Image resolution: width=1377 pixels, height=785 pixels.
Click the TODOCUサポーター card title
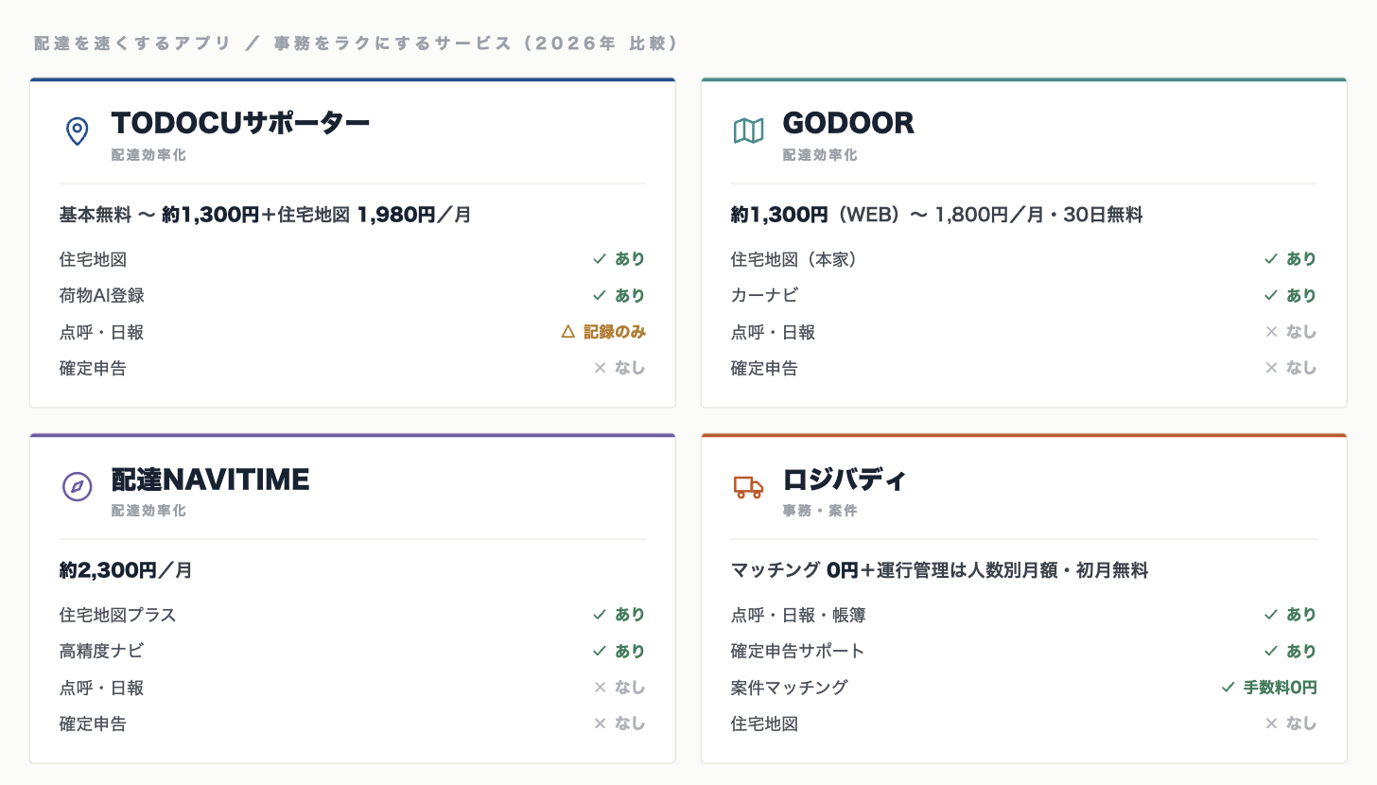[240, 123]
